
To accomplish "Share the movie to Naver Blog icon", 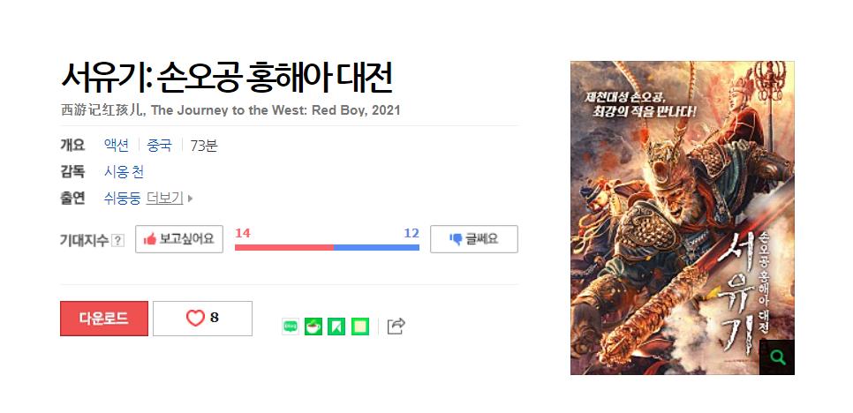I will pyautogui.click(x=291, y=326).
